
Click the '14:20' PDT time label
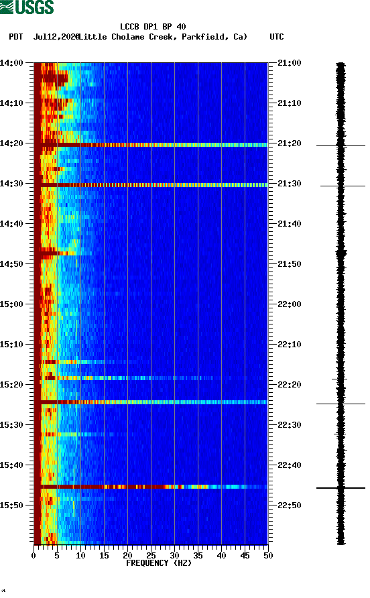[x=11, y=143]
